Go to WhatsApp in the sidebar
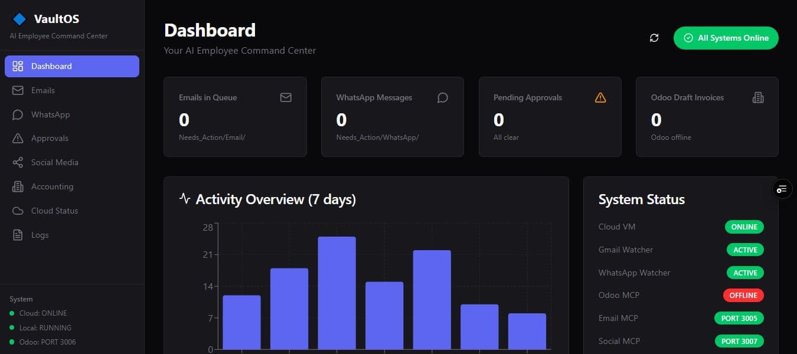 [x=50, y=114]
